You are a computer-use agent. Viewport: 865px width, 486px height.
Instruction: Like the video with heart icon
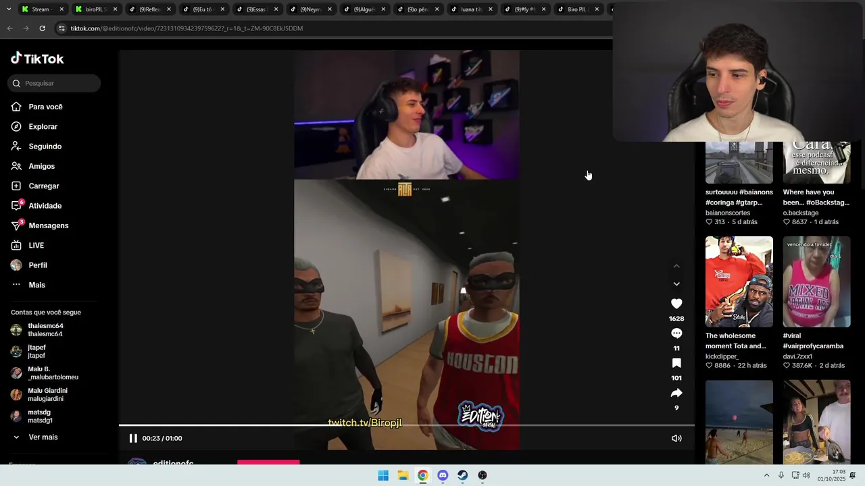click(x=676, y=304)
